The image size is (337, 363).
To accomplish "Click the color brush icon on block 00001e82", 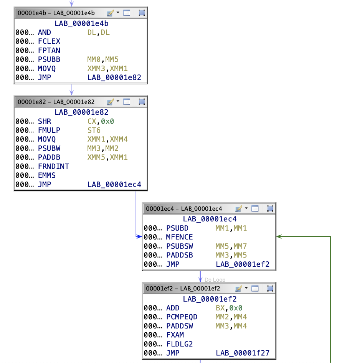I will pos(110,102).
